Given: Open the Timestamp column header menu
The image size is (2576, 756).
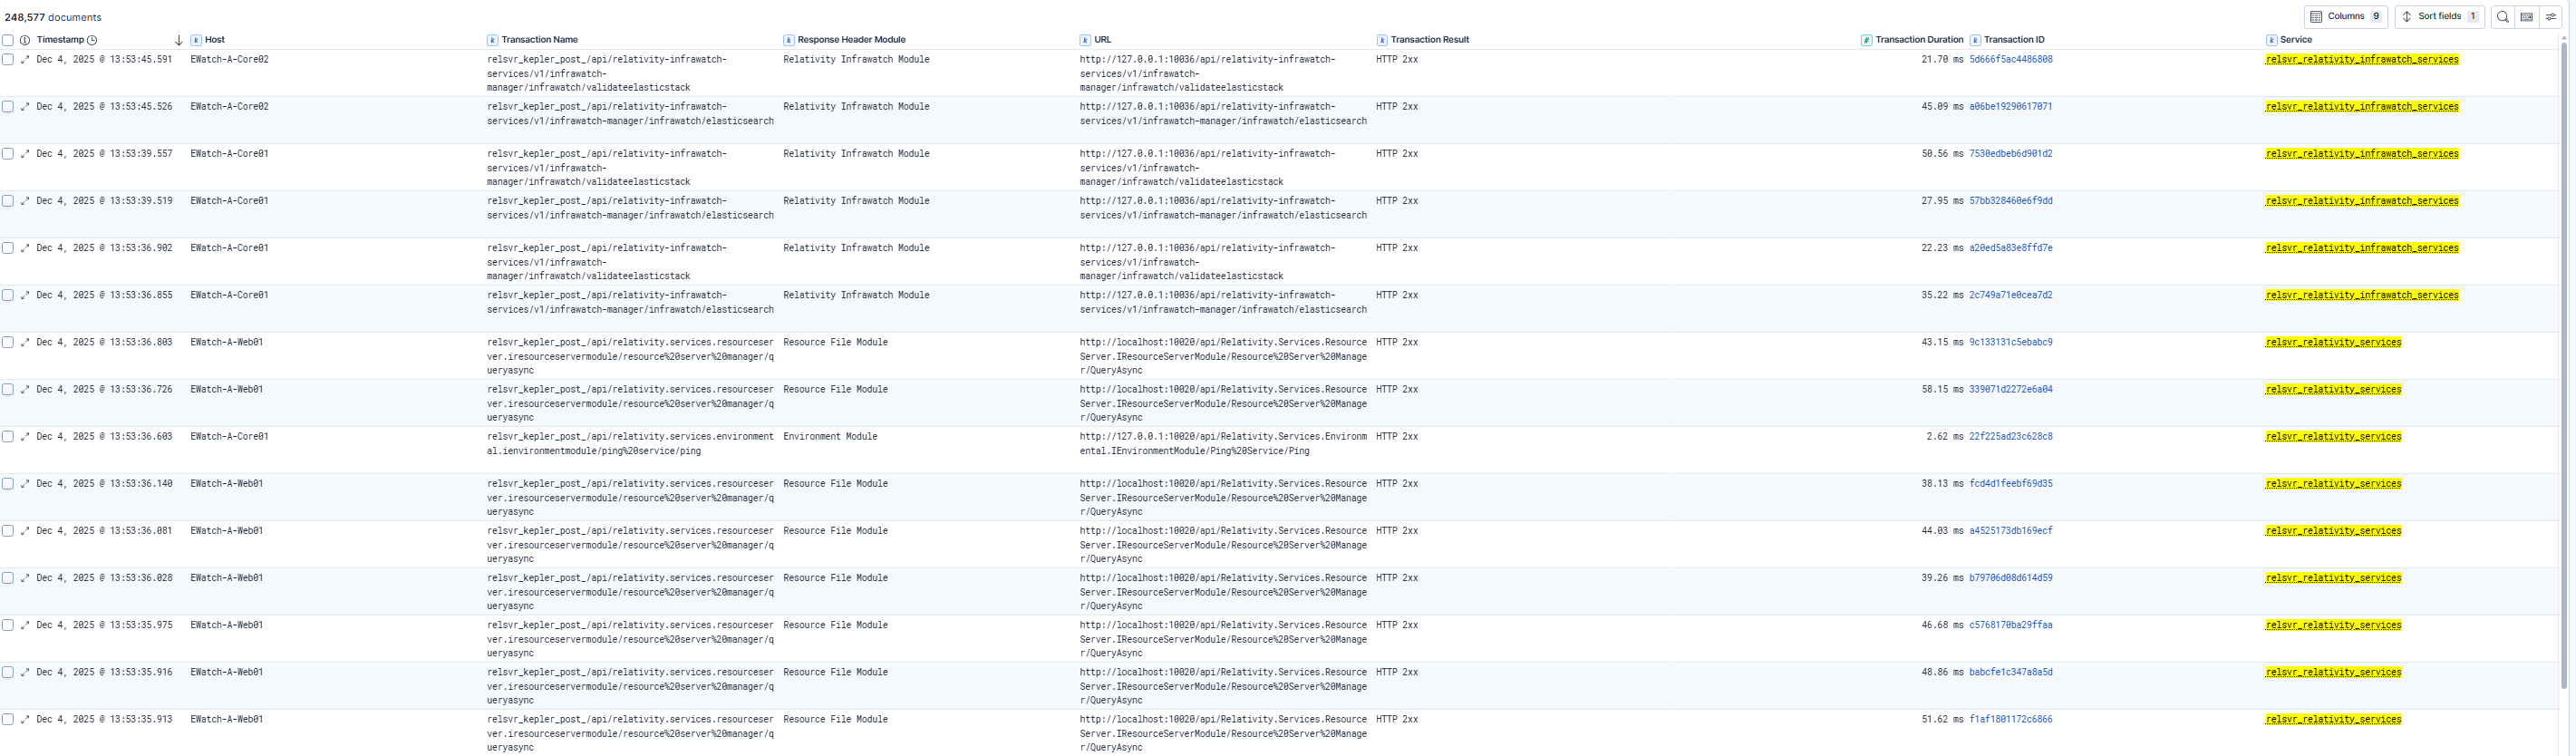Looking at the screenshot, I should [x=60, y=40].
